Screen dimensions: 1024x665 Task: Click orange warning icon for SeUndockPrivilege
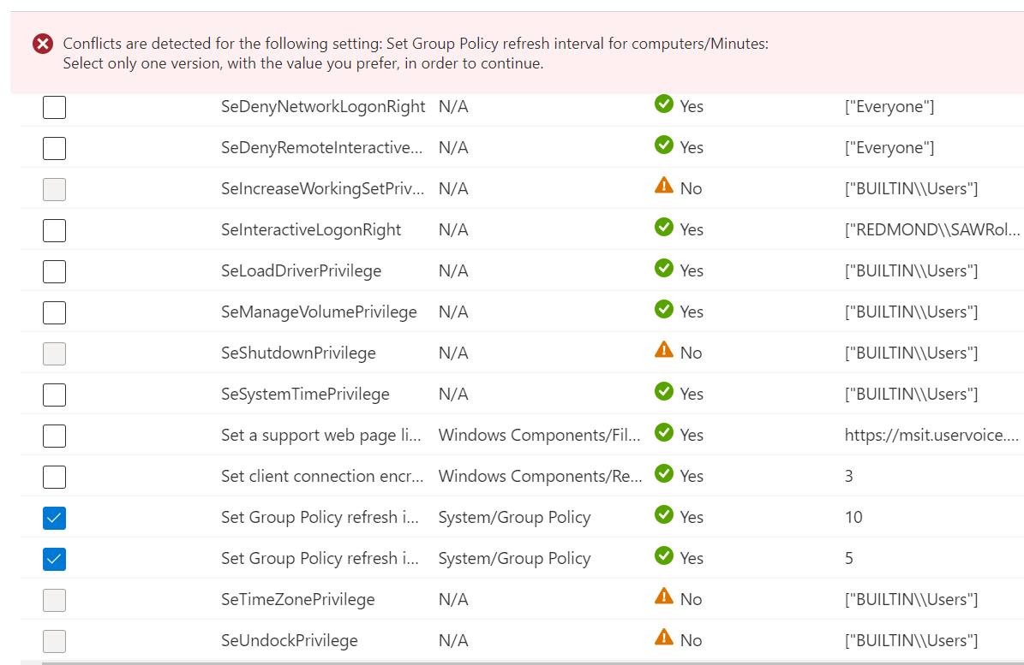coord(663,637)
